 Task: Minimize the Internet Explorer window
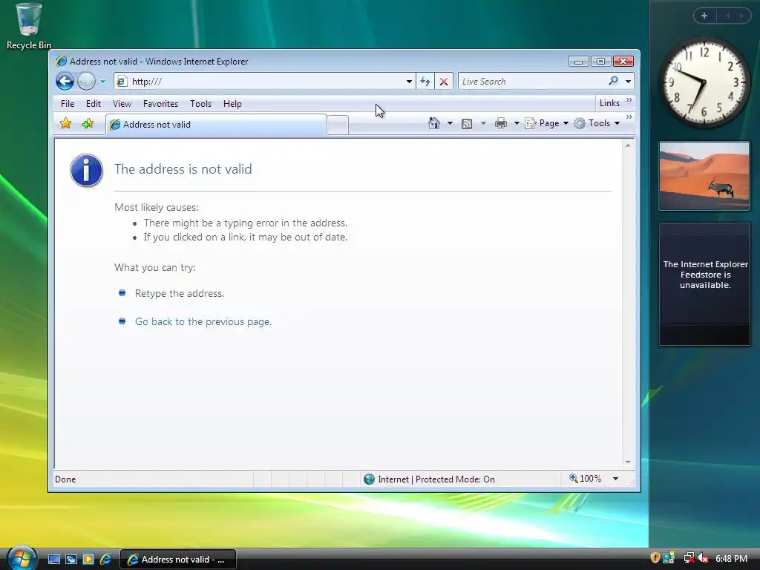(x=578, y=62)
